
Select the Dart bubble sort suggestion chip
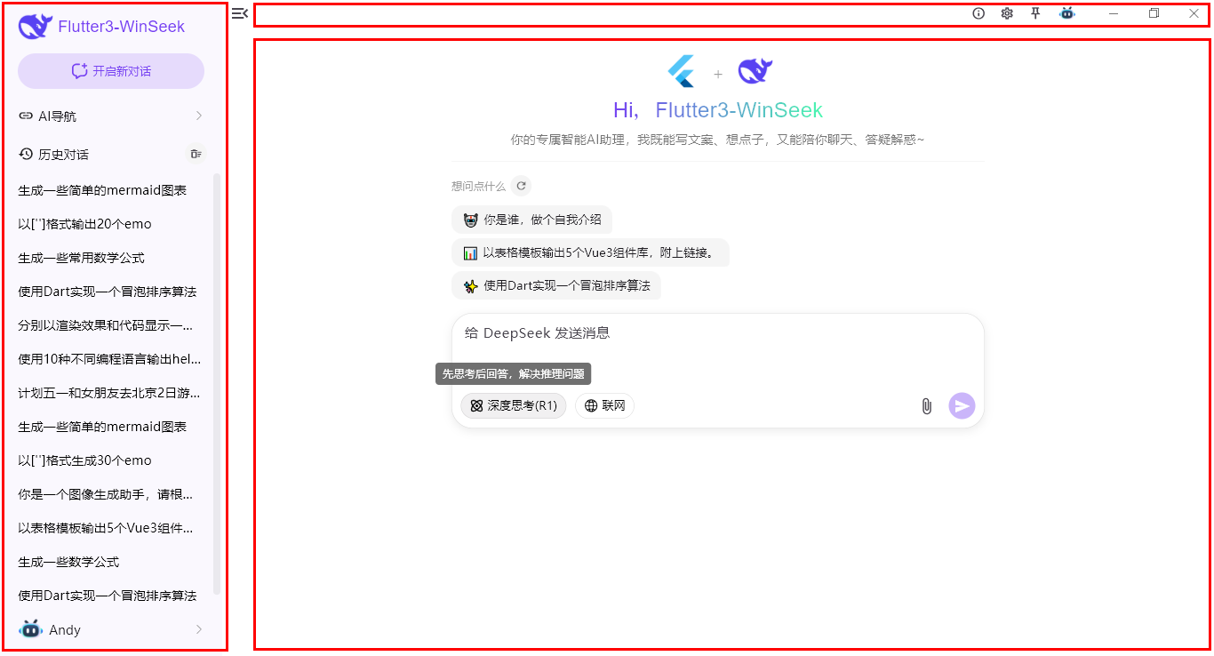[556, 285]
